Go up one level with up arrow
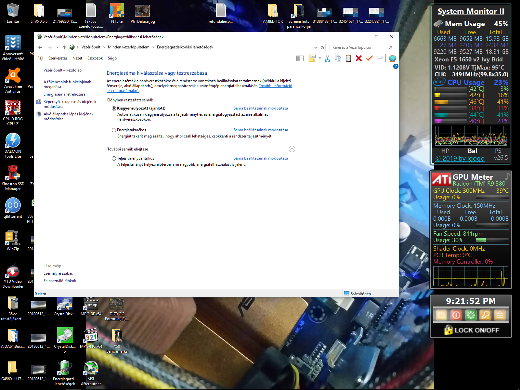520x390 pixels. tap(64, 47)
